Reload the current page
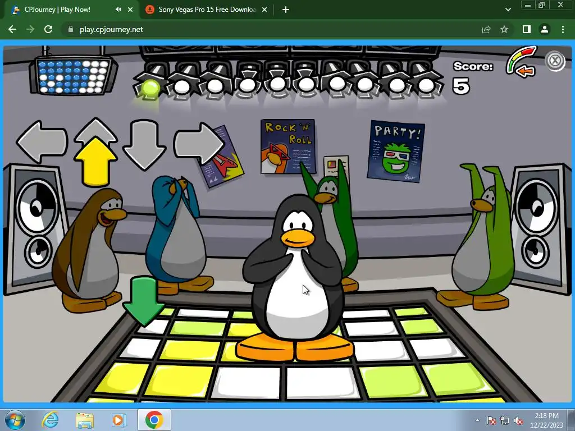 pos(48,29)
